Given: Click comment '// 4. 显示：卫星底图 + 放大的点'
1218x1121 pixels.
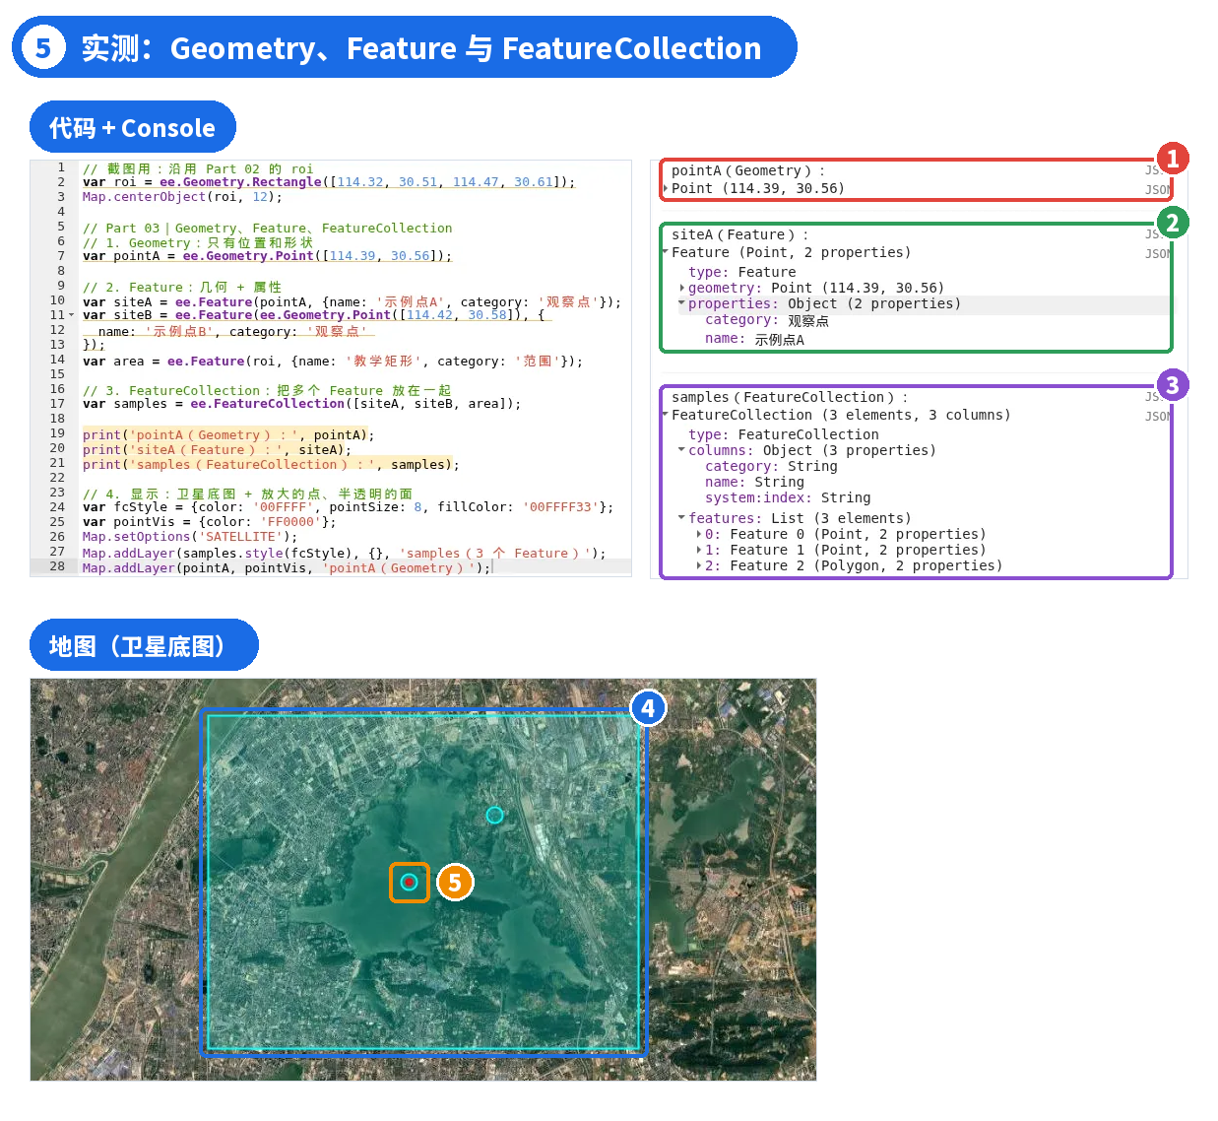Looking at the screenshot, I should click(248, 495).
